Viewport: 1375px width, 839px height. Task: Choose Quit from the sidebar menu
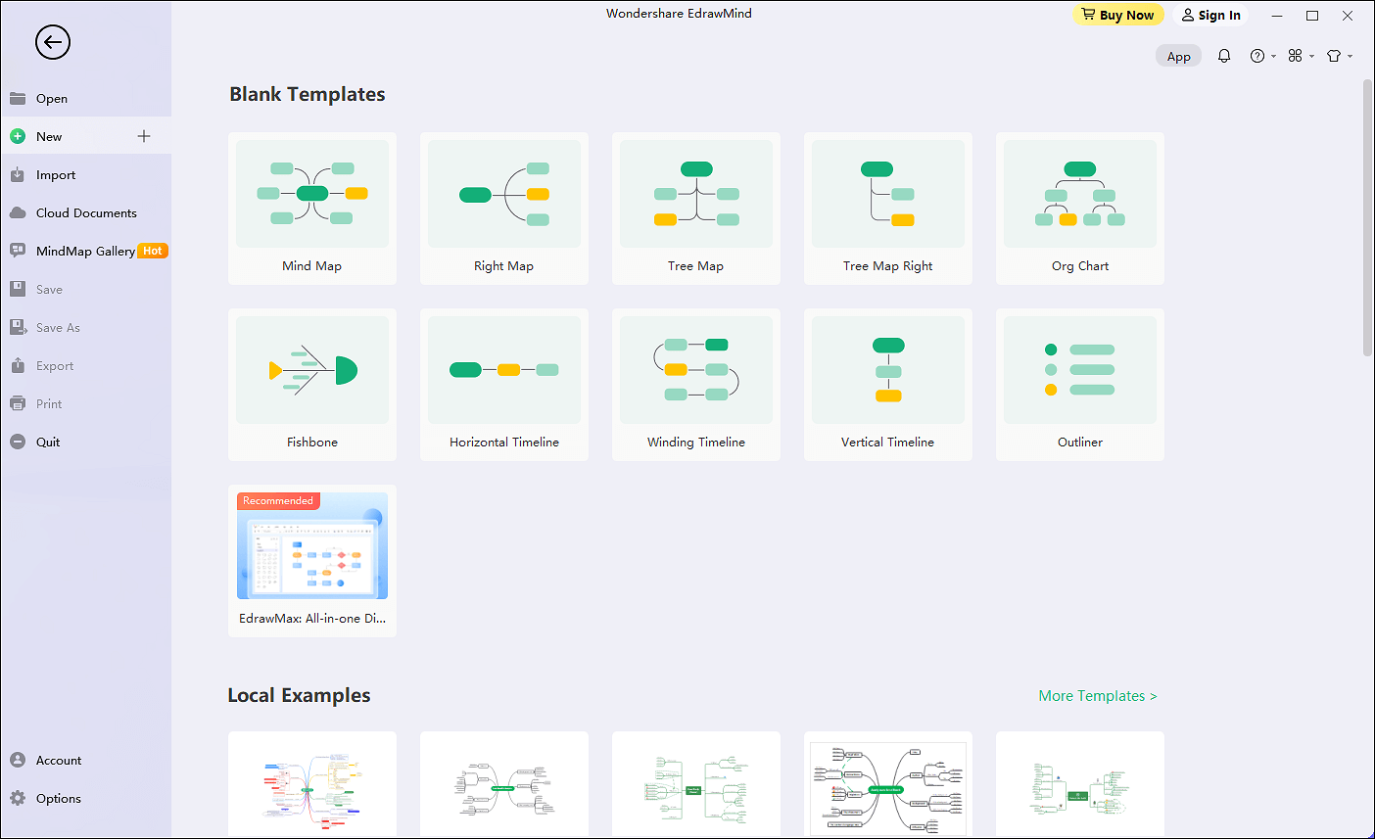(x=86, y=442)
